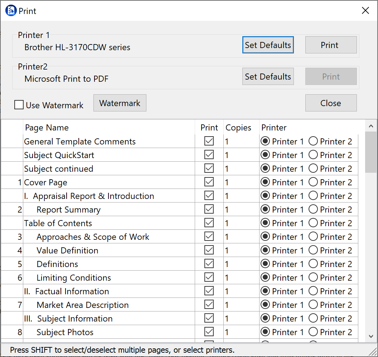Click Set Defaults for Microsoft Print to PDF
The width and height of the screenshot is (378, 357).
tap(268, 77)
